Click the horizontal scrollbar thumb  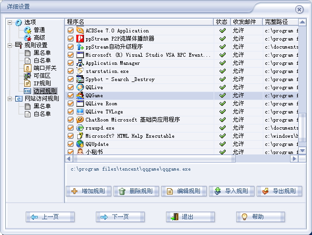(155, 159)
